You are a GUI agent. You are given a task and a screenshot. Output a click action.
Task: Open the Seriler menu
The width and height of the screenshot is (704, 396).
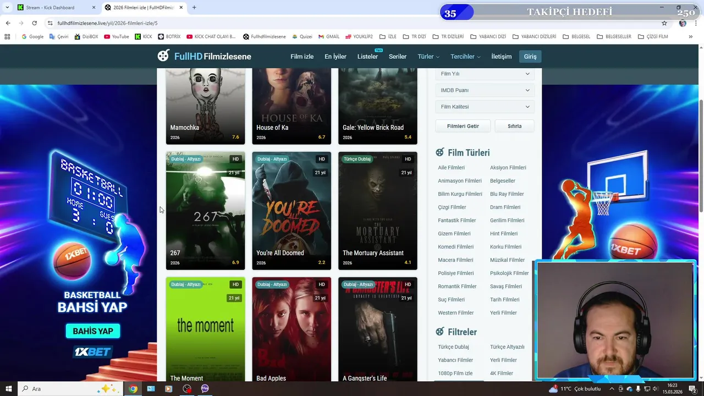coord(398,57)
